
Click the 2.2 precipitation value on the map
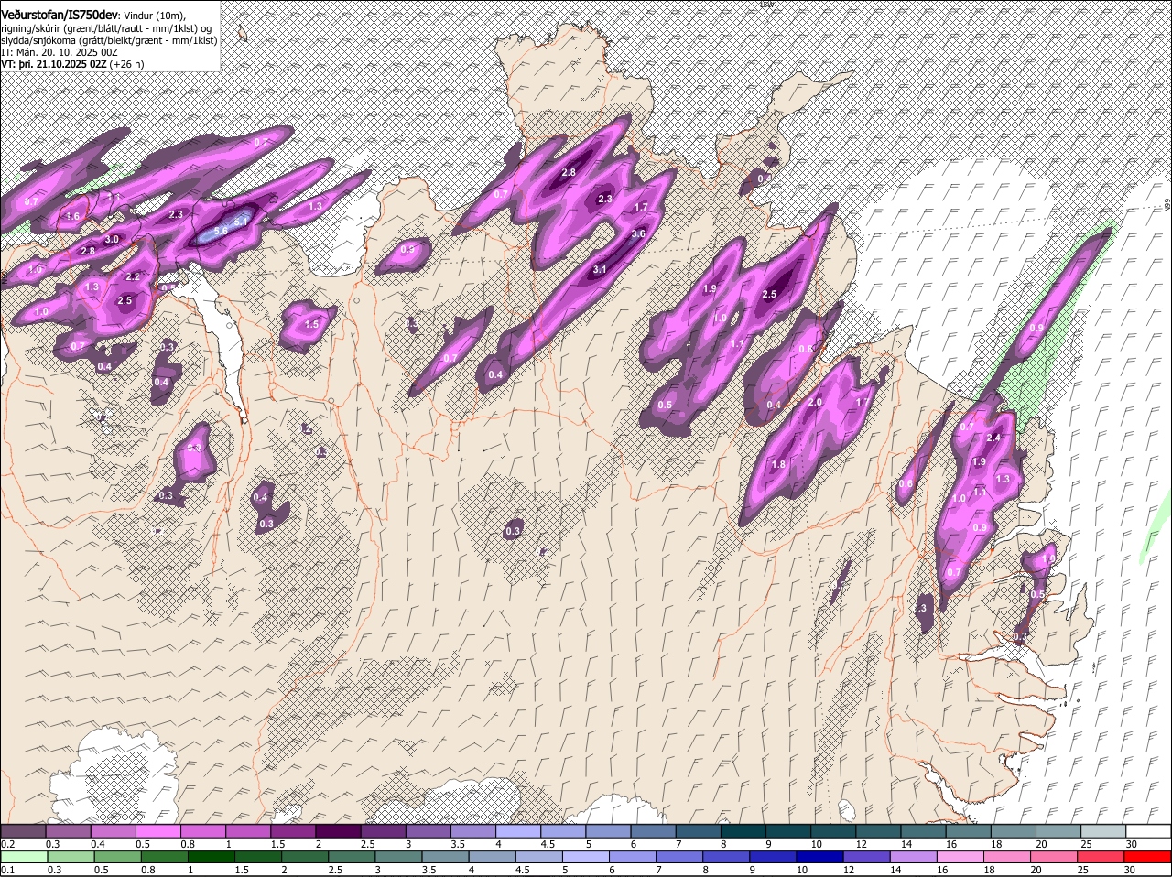point(132,276)
